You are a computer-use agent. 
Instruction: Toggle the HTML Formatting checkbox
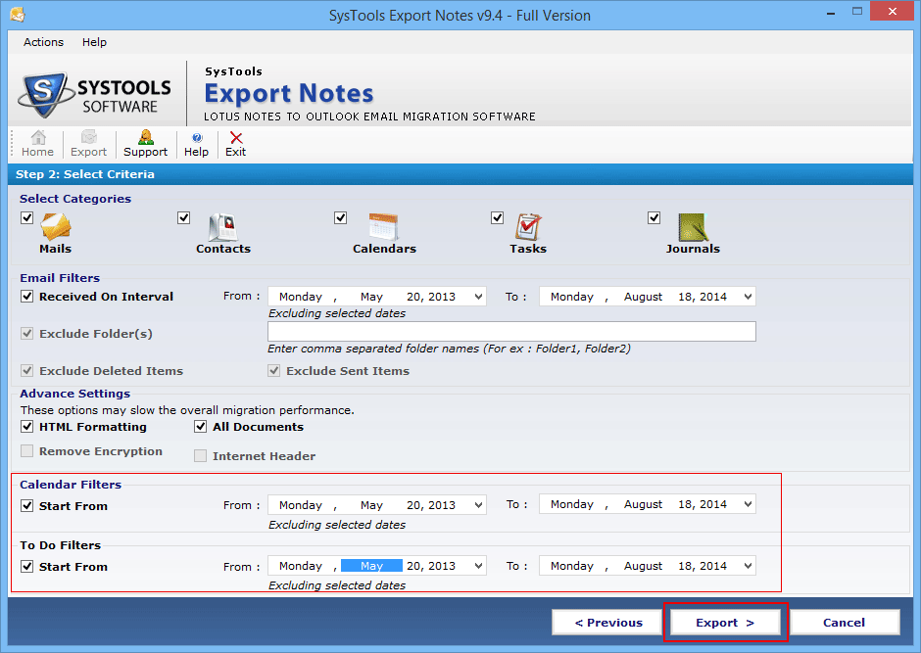(x=27, y=427)
